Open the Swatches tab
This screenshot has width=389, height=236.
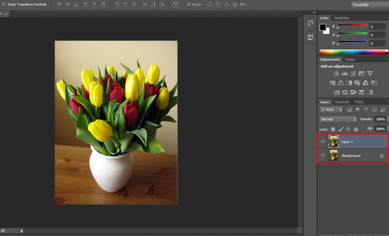pos(341,18)
